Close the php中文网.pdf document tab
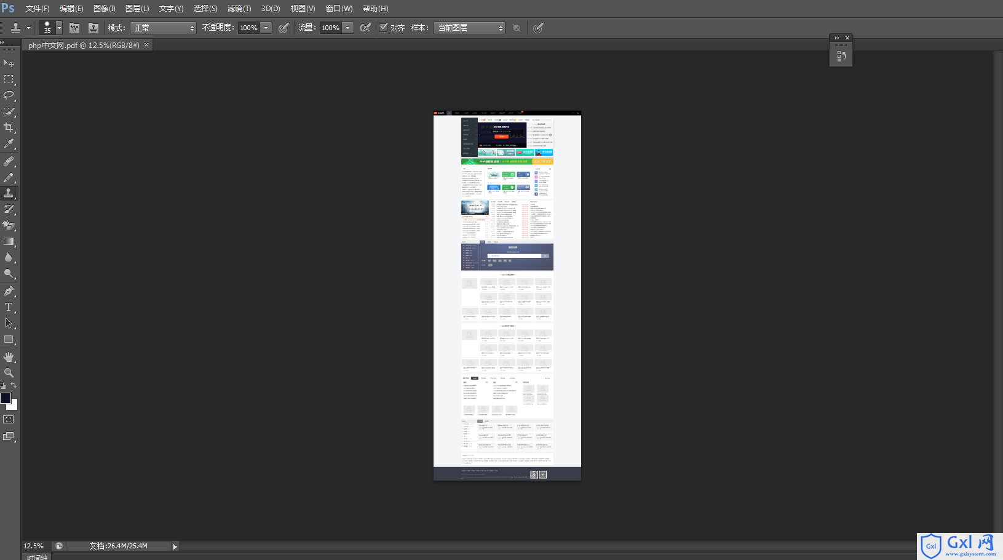The height and width of the screenshot is (560, 1003). (x=146, y=45)
